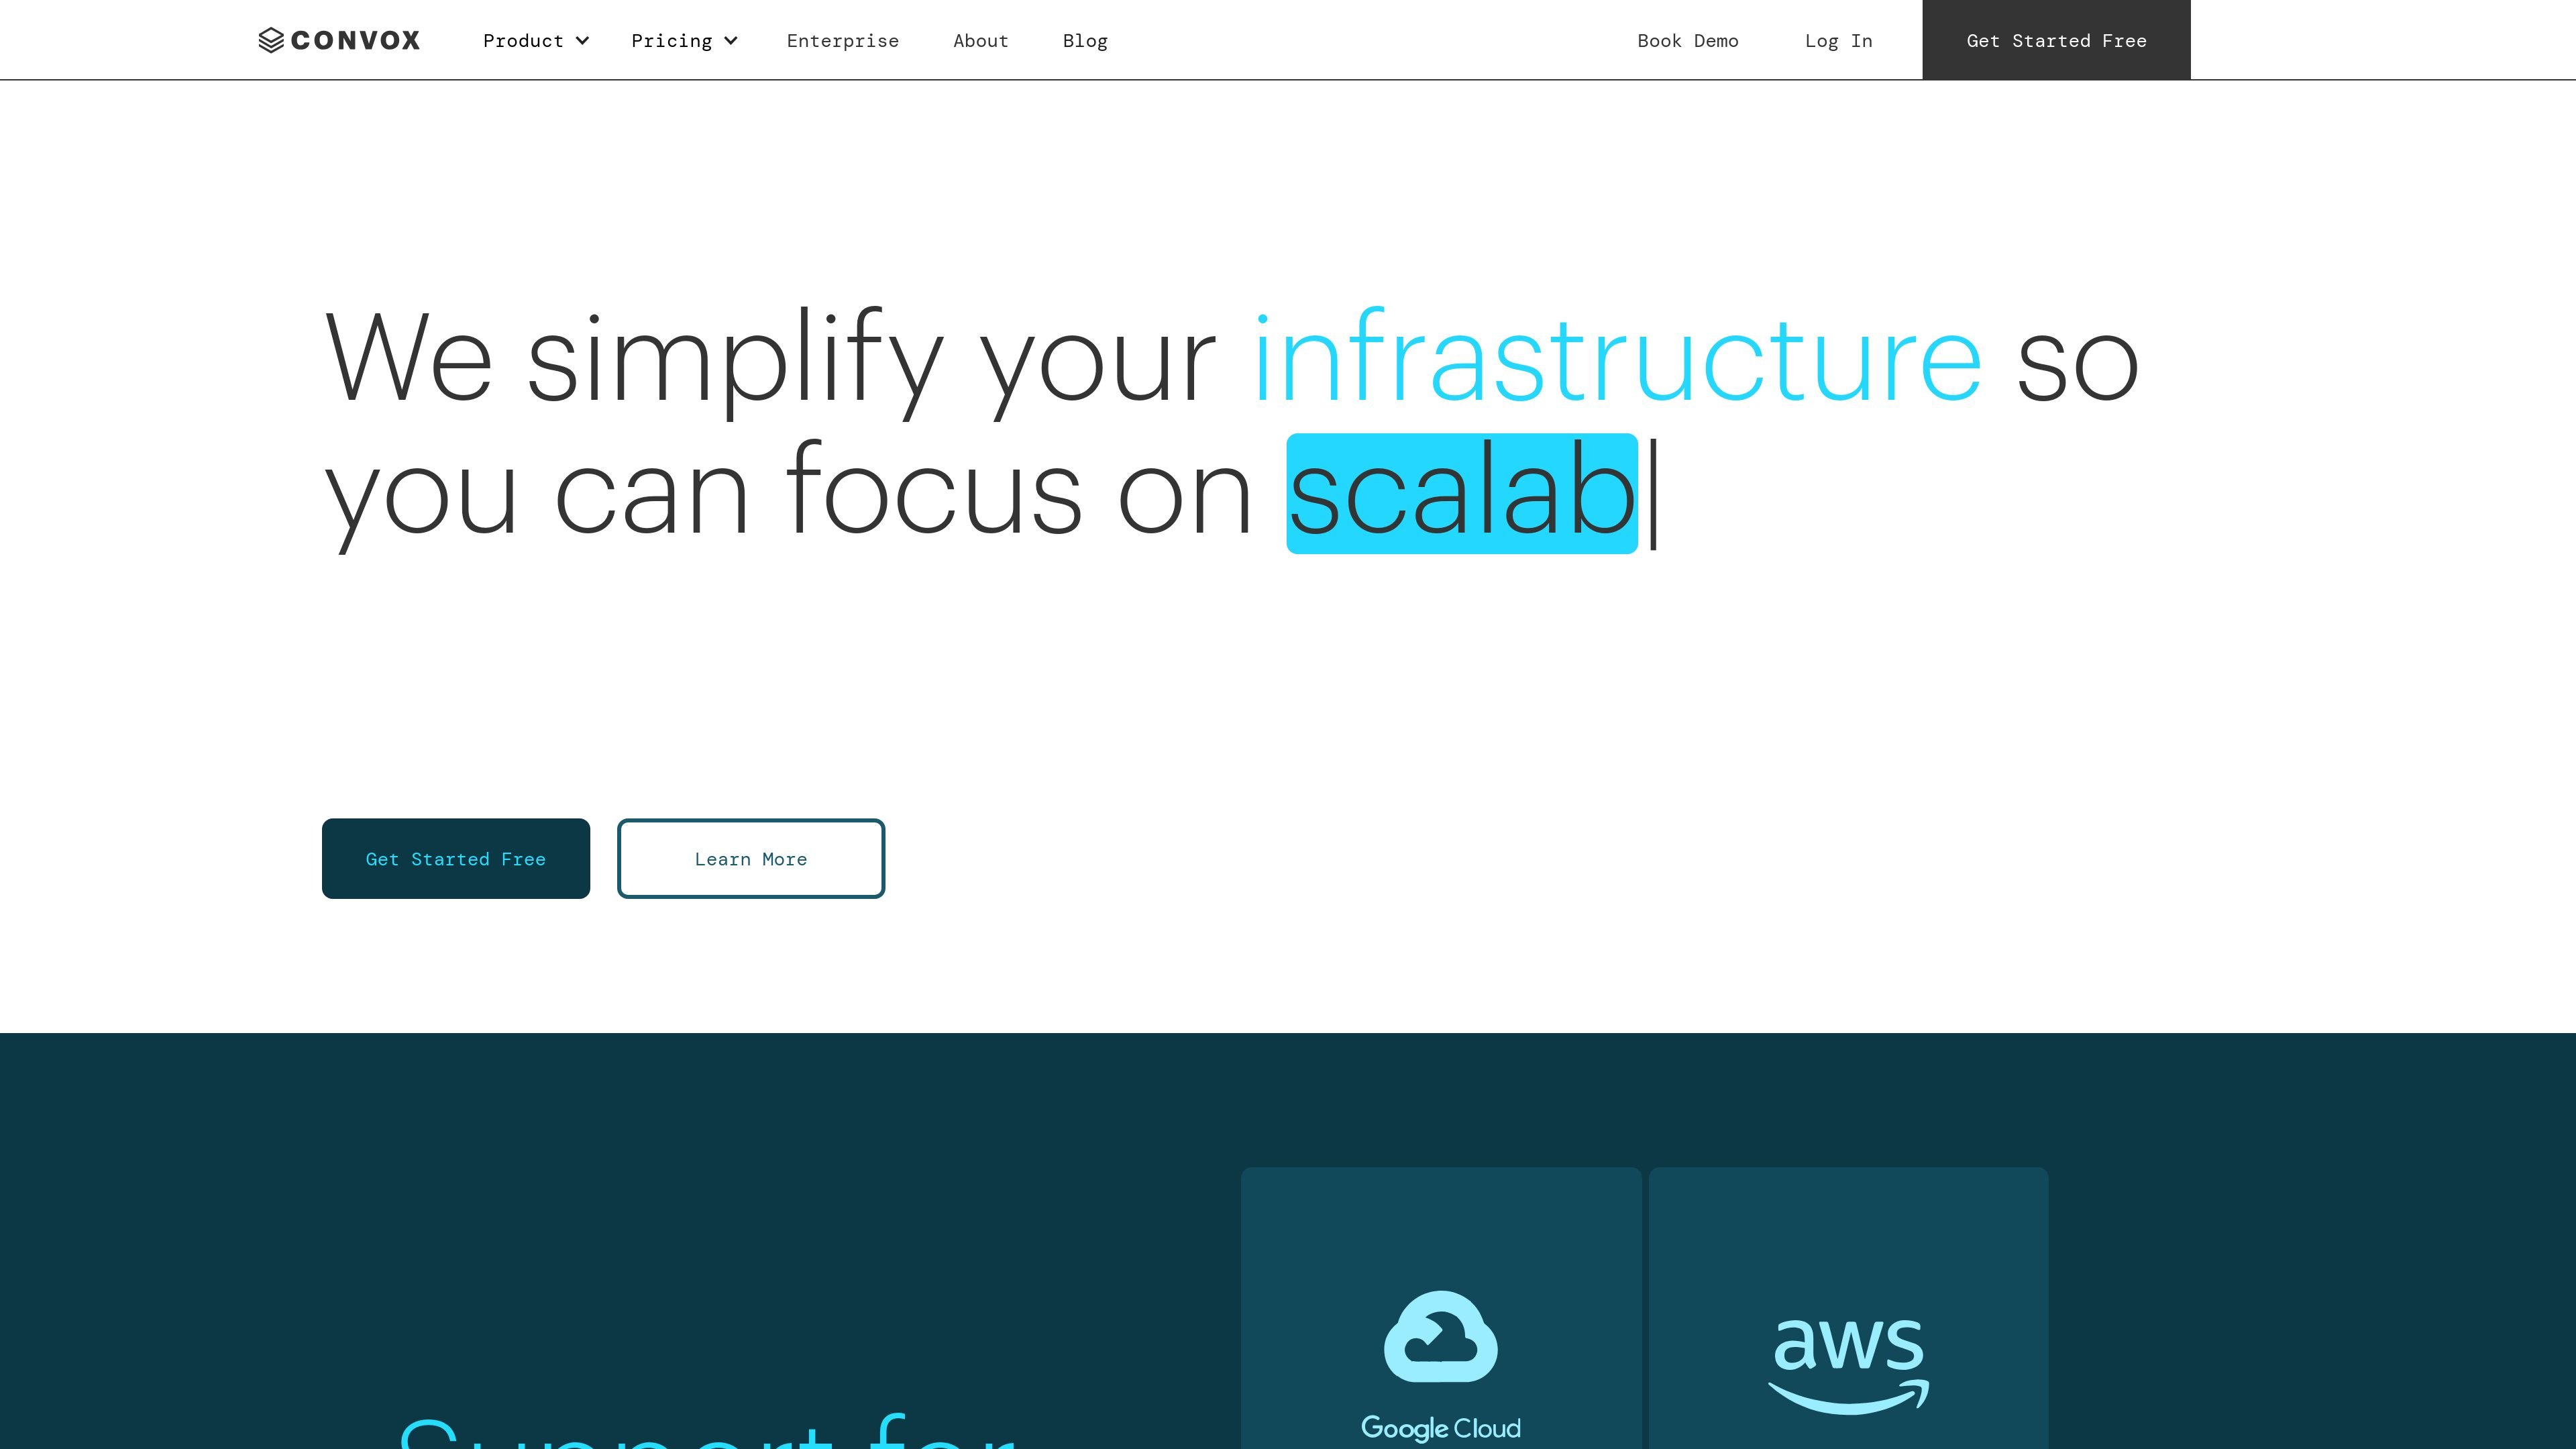Click the Log In link

[1839, 41]
